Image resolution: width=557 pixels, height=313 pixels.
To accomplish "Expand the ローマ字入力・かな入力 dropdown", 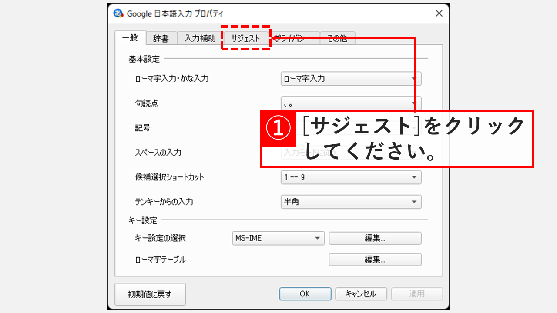I will [351, 79].
